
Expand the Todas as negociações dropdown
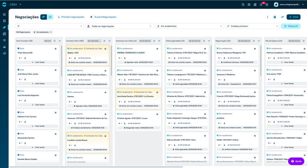(119, 26)
